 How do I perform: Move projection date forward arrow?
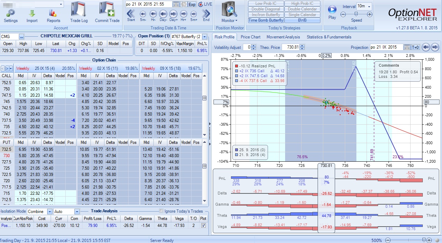click(x=435, y=47)
